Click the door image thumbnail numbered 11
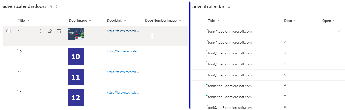The image size is (345, 110). [x=76, y=77]
